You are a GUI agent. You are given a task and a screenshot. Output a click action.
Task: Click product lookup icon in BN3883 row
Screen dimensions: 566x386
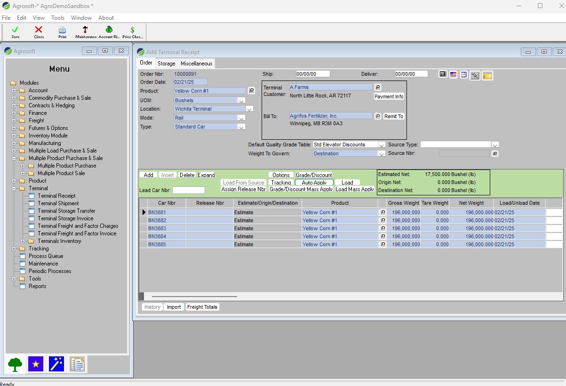click(x=383, y=228)
